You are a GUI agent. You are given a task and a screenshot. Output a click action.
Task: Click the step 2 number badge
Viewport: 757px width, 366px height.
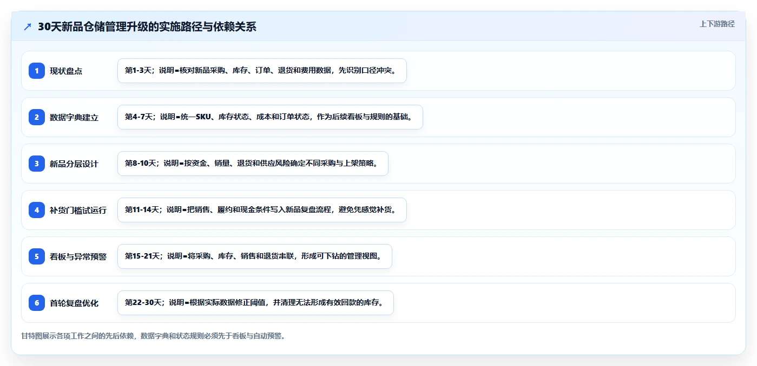click(x=37, y=117)
